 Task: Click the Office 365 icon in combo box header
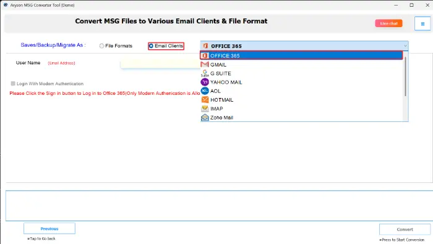click(x=205, y=46)
